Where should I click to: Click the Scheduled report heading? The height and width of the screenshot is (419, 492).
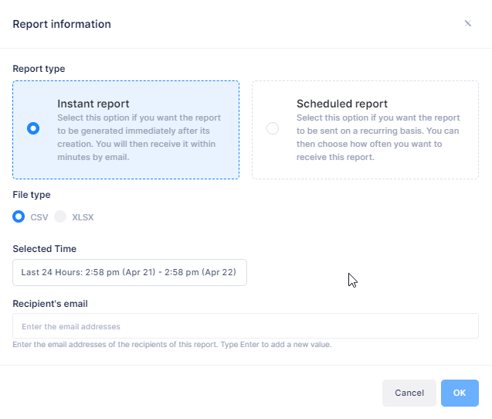[341, 104]
